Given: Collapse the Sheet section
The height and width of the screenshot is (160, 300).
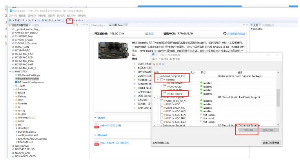Looking at the screenshot, I should pos(95,118).
